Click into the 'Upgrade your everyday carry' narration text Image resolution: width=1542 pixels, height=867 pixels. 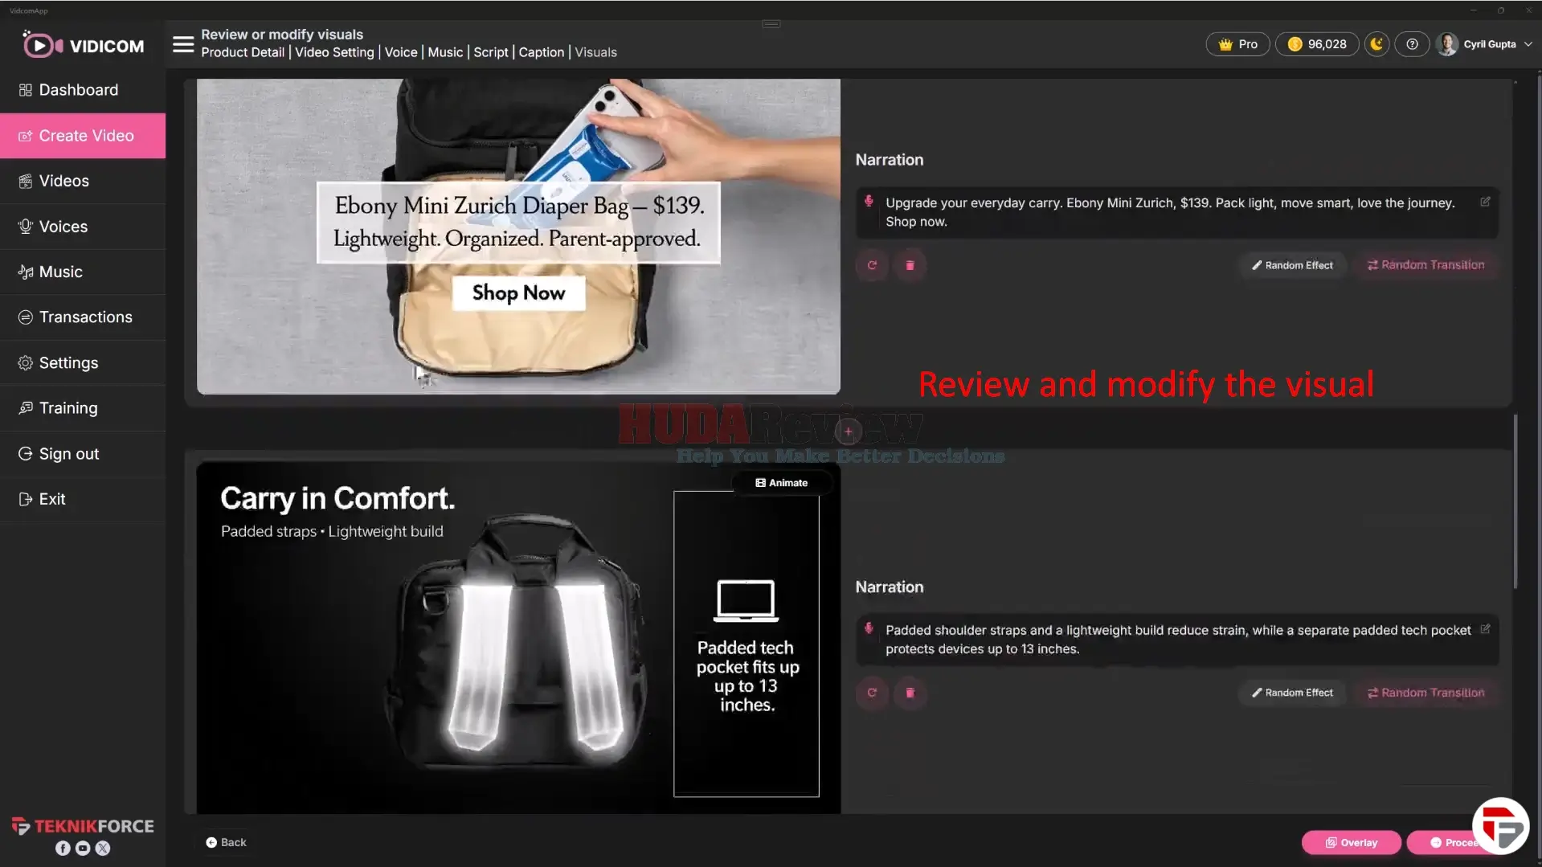coord(1170,212)
